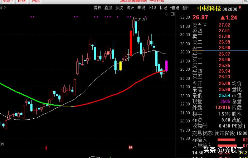
Task: Click the current price 26.97
Action: [200, 17]
